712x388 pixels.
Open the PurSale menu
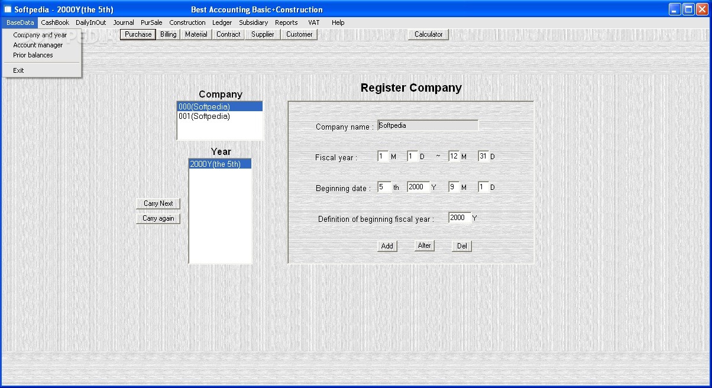click(x=151, y=22)
